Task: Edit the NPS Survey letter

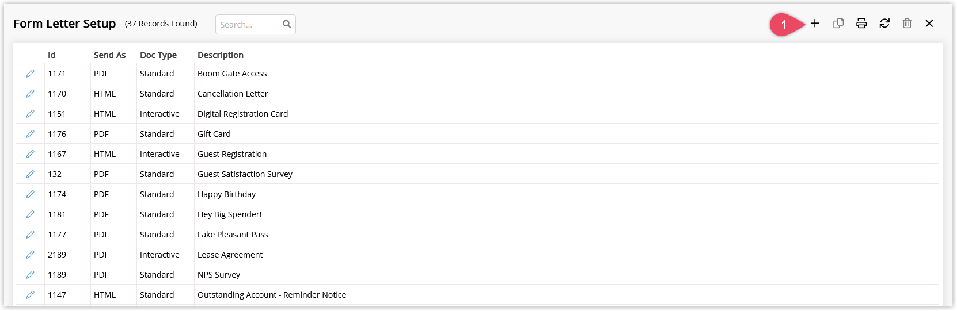Action: (x=30, y=275)
